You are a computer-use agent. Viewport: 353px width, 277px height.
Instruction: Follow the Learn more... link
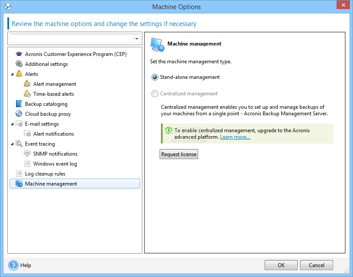click(x=235, y=137)
